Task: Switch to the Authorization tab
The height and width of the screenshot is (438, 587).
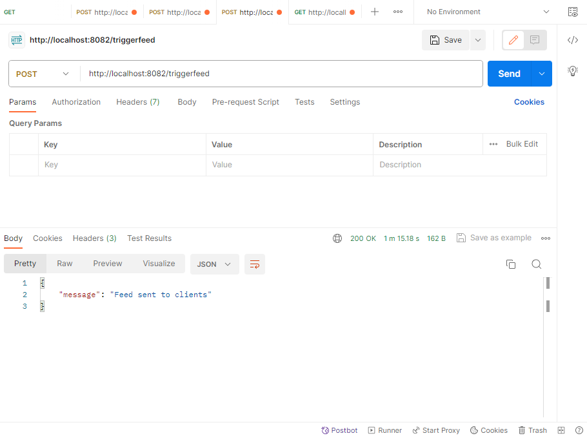Action: click(x=76, y=102)
